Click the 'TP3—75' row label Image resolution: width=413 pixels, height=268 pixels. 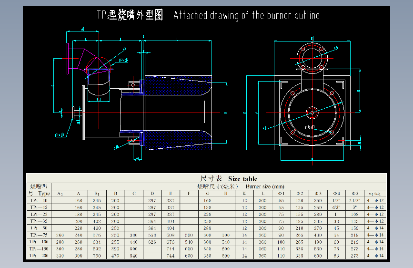(x=39, y=235)
